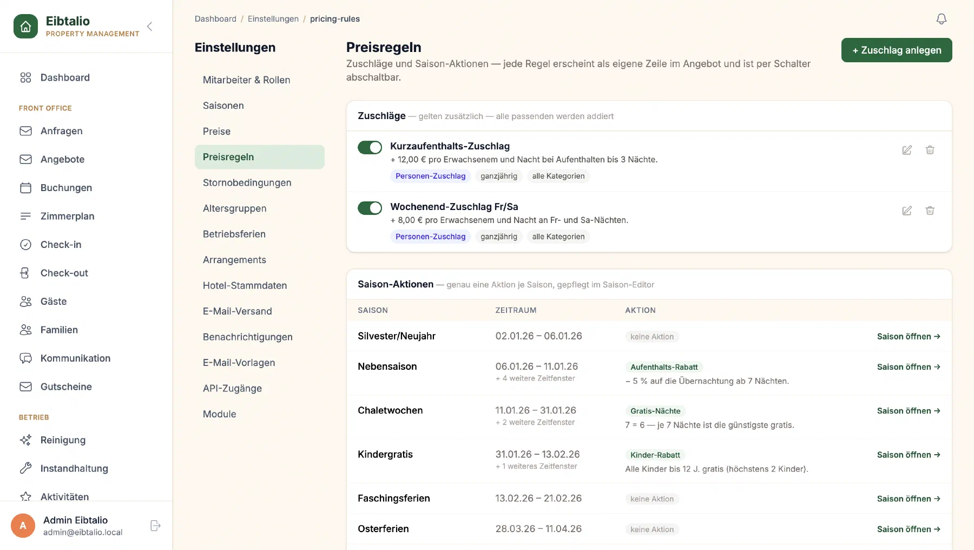Click the Buchungen calendar icon
The width and height of the screenshot is (974, 550).
coord(25,188)
